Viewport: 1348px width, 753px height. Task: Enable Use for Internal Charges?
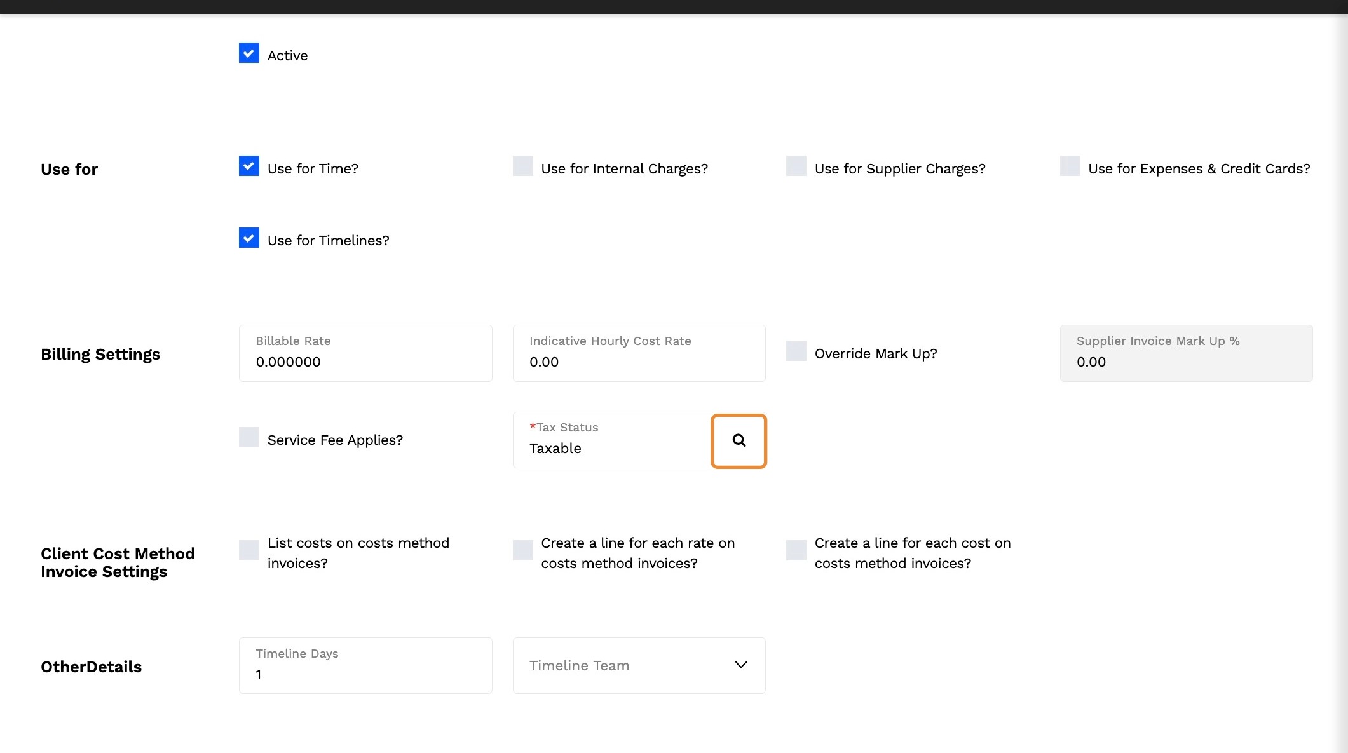[523, 166]
